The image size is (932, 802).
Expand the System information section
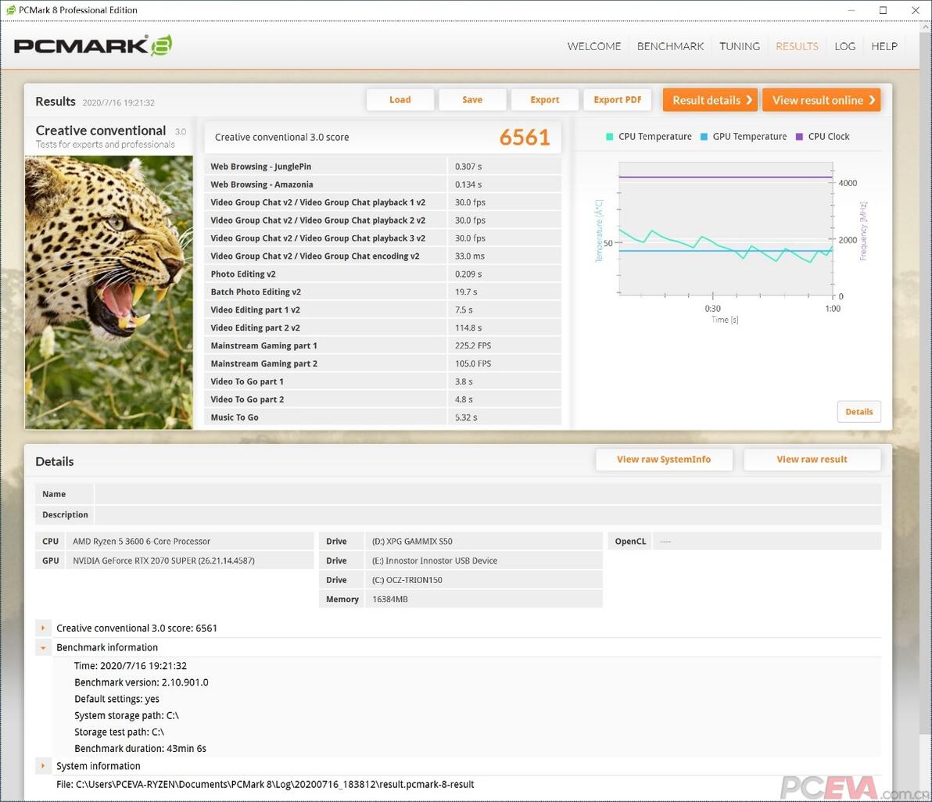click(43, 766)
